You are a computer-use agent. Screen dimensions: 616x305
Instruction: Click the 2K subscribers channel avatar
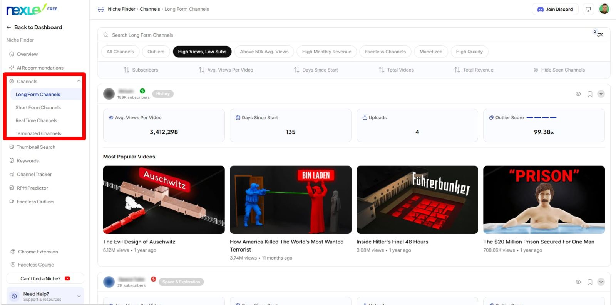[x=109, y=282]
